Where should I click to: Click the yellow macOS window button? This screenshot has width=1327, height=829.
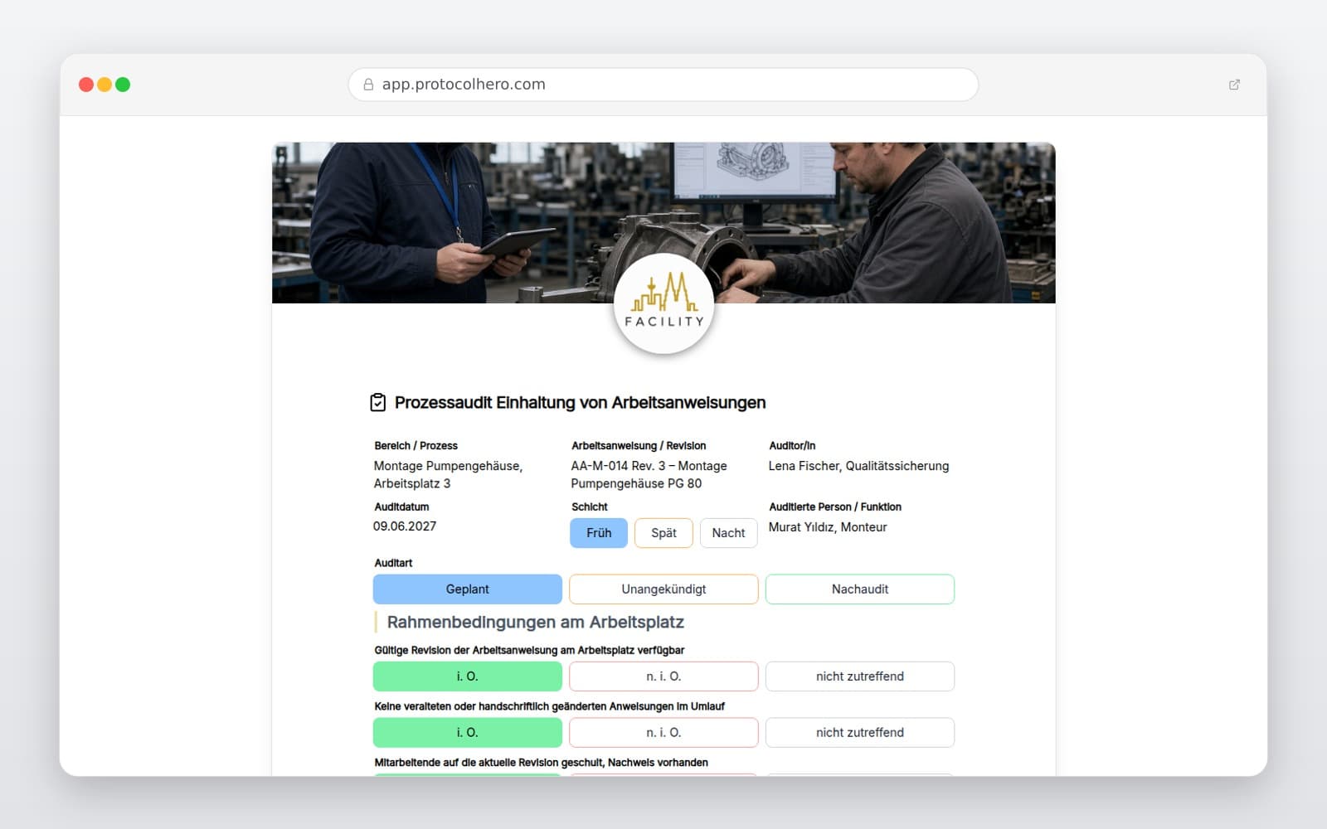[x=105, y=85]
